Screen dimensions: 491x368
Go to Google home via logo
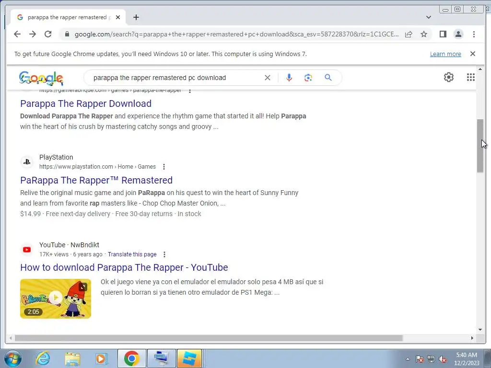[x=41, y=78]
